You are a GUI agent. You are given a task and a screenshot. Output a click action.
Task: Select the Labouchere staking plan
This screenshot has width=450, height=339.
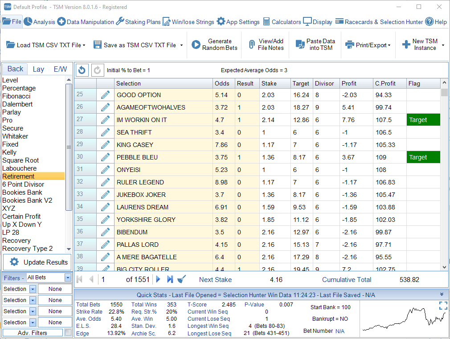click(x=20, y=168)
